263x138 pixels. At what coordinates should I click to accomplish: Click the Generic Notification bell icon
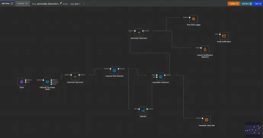coord(205,50)
